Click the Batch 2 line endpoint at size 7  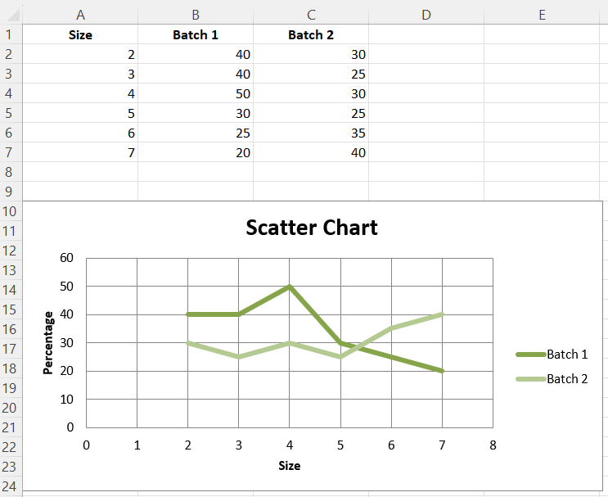(442, 314)
